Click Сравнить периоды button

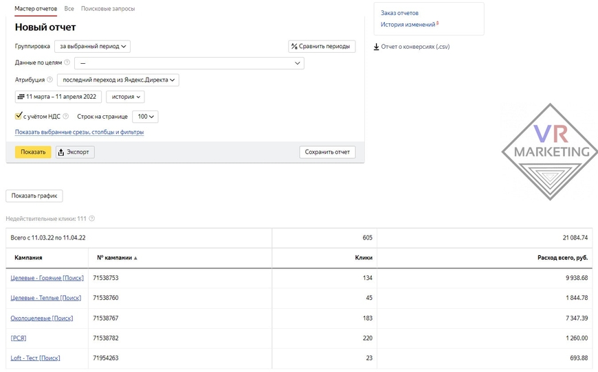(x=322, y=46)
